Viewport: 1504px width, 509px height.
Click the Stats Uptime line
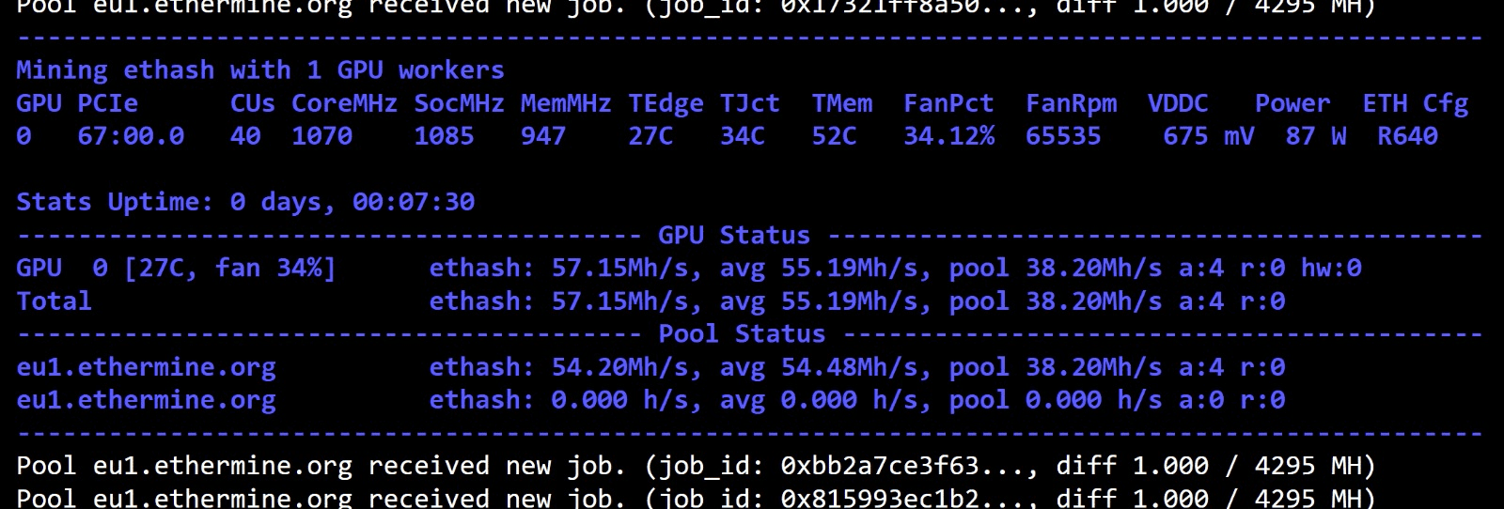tap(245, 202)
